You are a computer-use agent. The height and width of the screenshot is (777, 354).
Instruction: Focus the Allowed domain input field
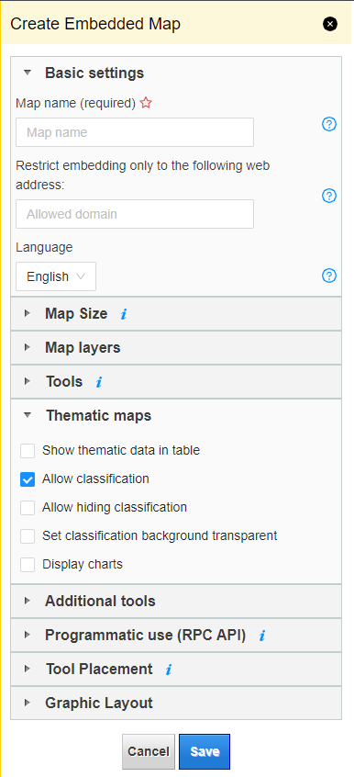(135, 214)
